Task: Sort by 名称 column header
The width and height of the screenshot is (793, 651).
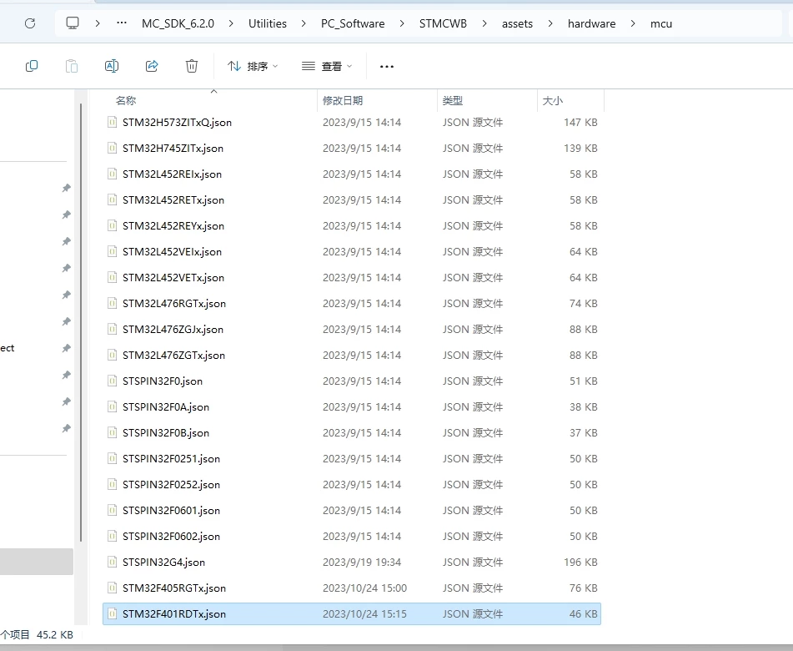Action: coord(126,101)
